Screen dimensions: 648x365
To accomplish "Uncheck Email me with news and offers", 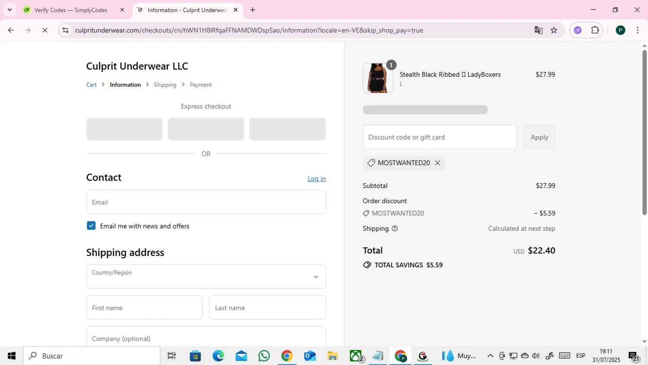I will [x=91, y=226].
